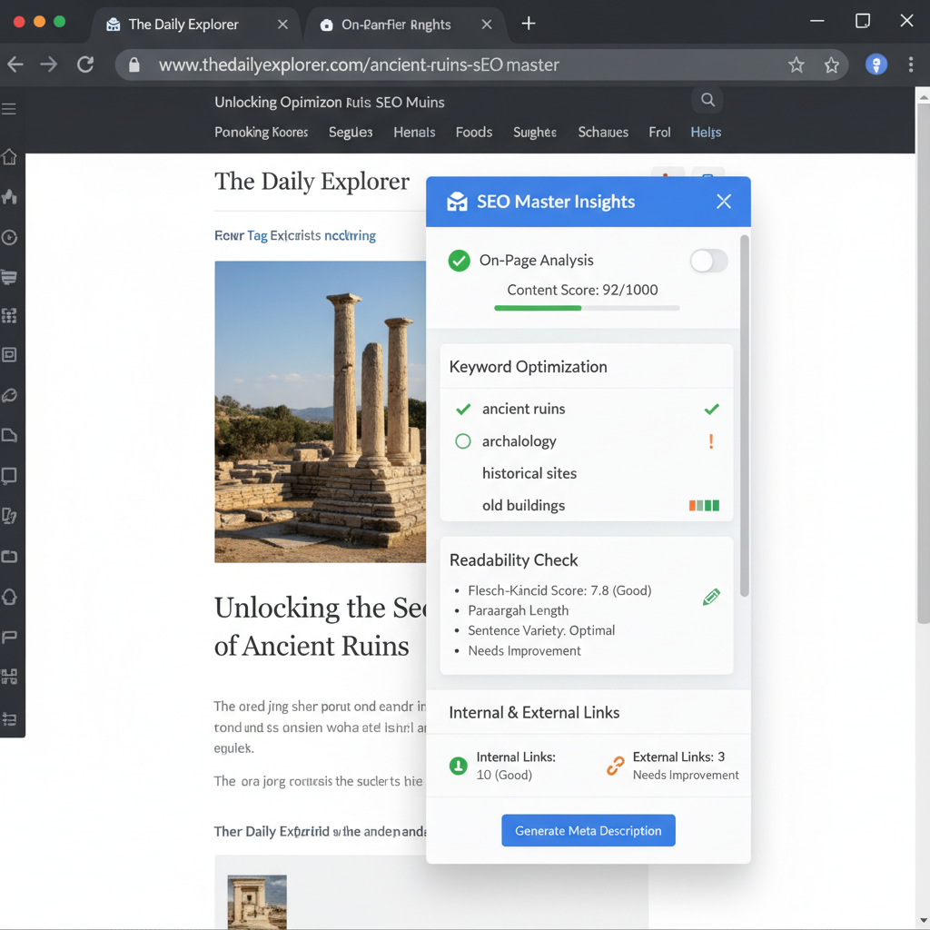Click the External Links: 3 label

pyautogui.click(x=678, y=757)
